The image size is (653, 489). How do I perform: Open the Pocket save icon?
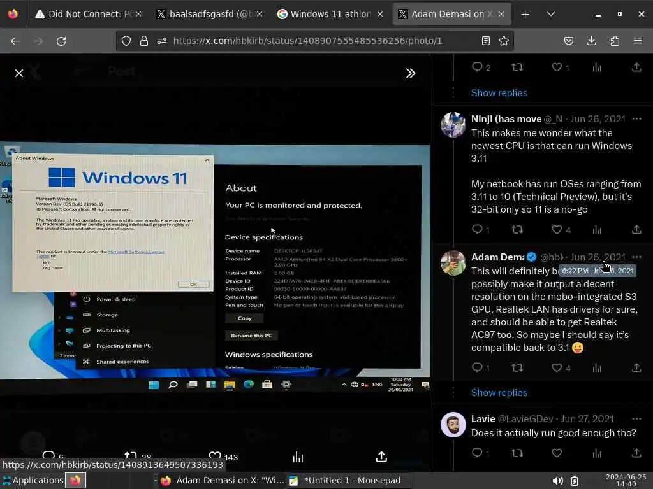tap(568, 41)
